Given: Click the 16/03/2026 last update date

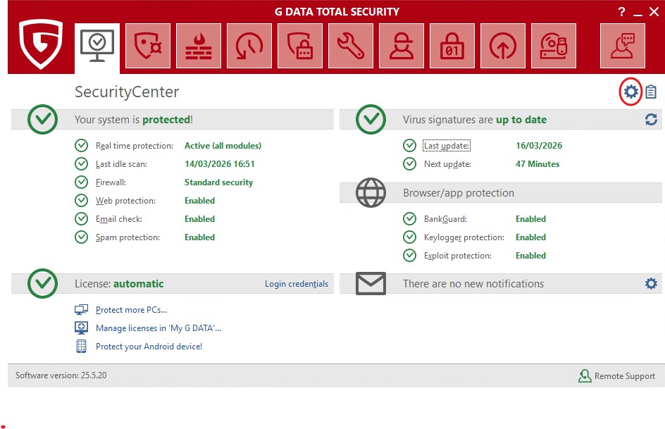Looking at the screenshot, I should (539, 145).
